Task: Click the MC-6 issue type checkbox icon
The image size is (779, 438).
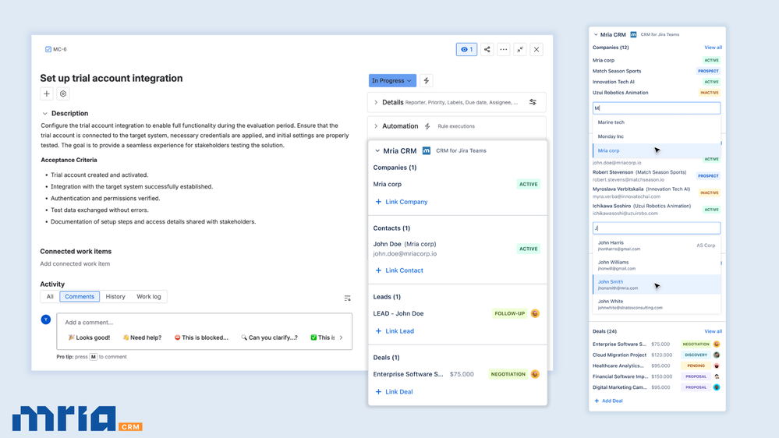Action: pyautogui.click(x=48, y=49)
